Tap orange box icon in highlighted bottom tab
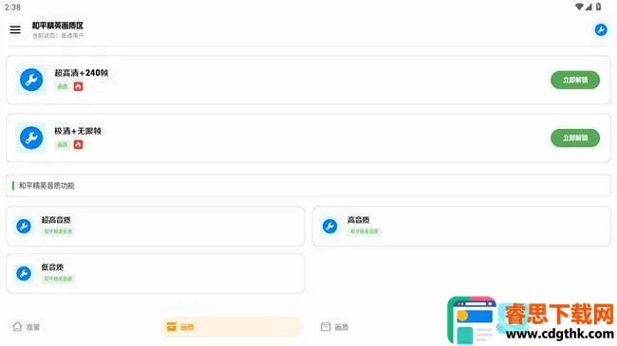 [x=172, y=327]
